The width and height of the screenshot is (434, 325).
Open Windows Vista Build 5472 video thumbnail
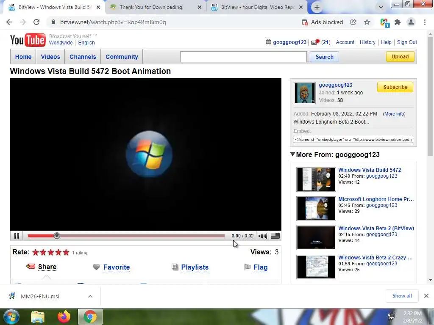tap(316, 179)
